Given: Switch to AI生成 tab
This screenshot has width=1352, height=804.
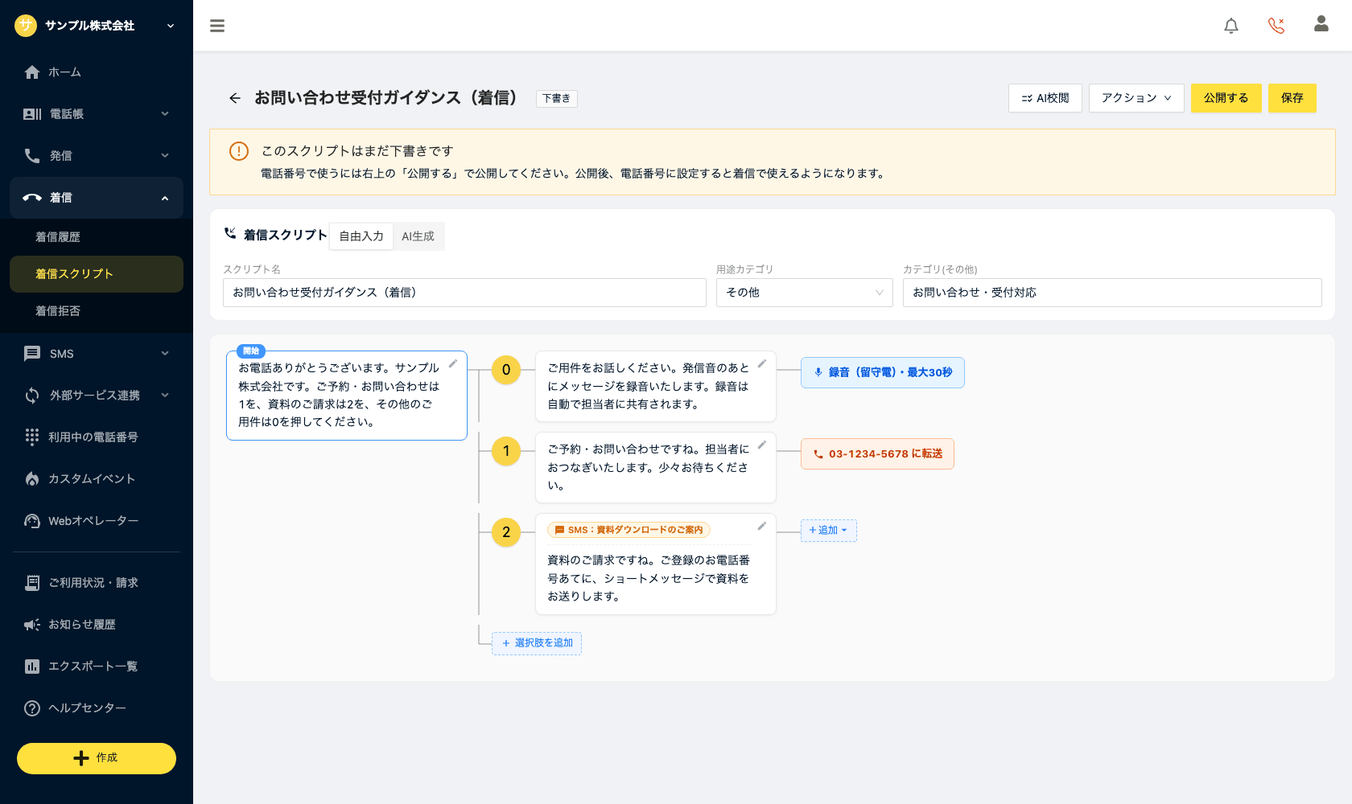Looking at the screenshot, I should (x=418, y=236).
